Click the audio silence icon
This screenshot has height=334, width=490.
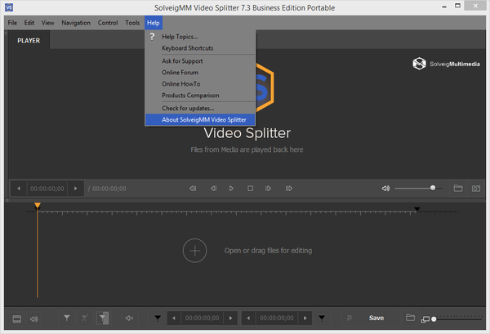pyautogui.click(x=129, y=318)
